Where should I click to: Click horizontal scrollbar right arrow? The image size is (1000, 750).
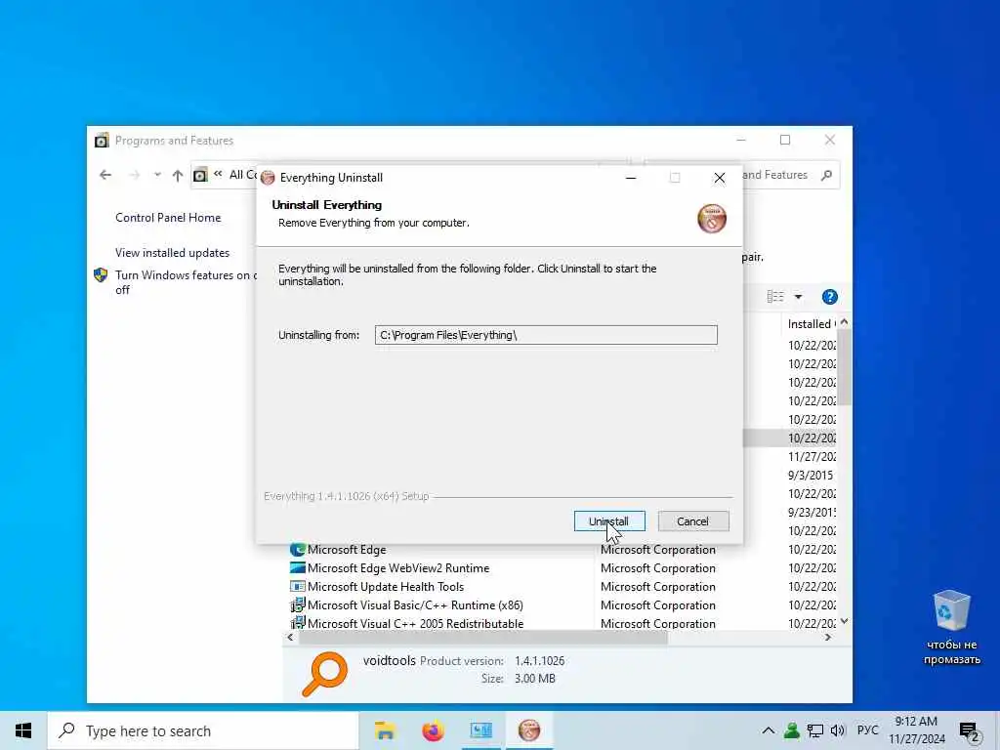point(828,637)
